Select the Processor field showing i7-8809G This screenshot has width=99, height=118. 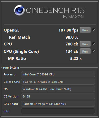58,74
